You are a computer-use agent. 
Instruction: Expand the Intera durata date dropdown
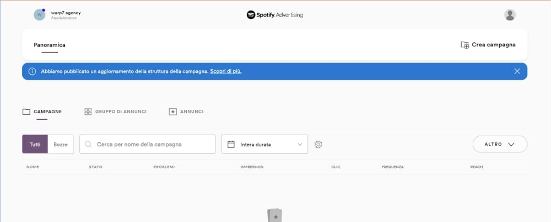point(264,144)
